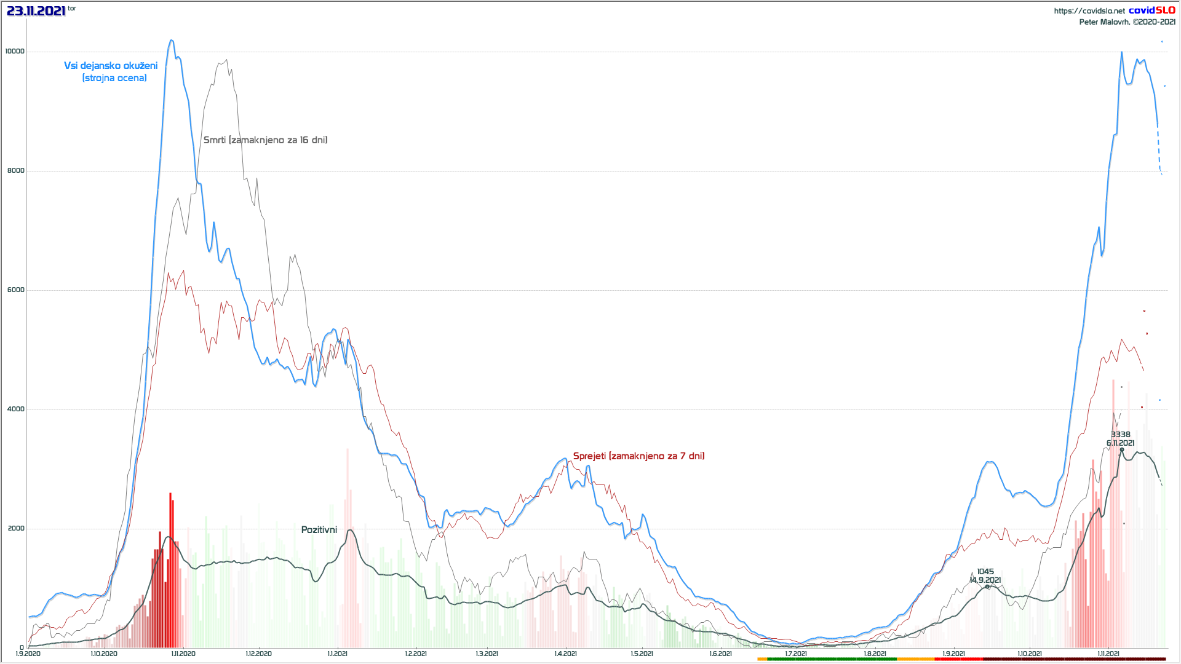Screen dimensions: 1181x664
Task: Click the Peter Malovrh copyright text
Action: coord(1127,22)
